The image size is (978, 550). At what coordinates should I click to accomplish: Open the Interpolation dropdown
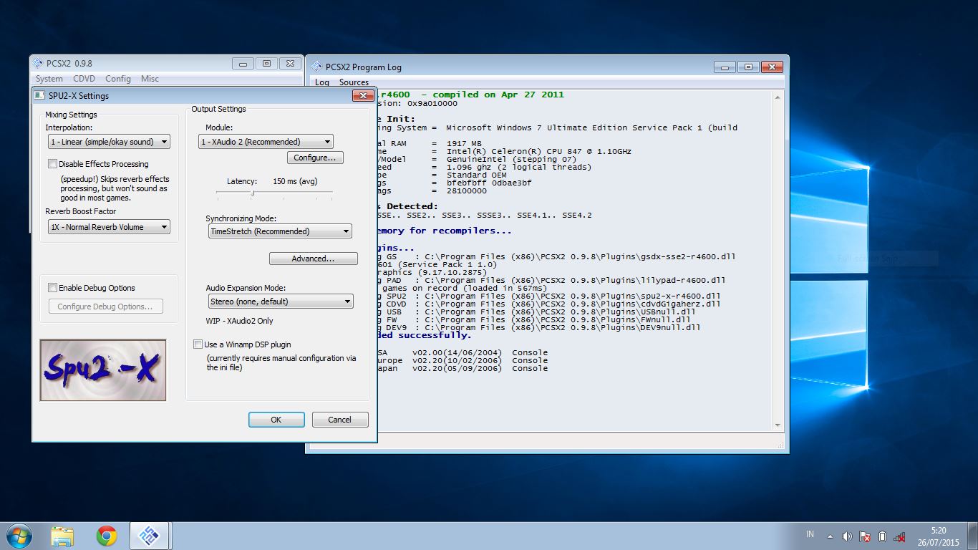pyautogui.click(x=109, y=142)
